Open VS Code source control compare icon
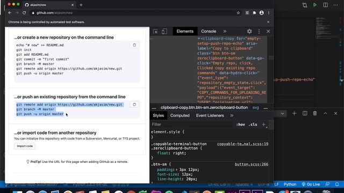Viewport: 344px width, 193px height. (305, 5)
